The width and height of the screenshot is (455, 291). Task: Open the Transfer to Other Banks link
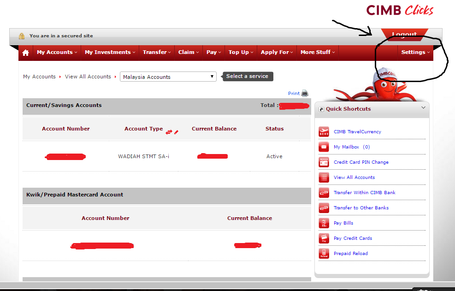[x=361, y=208]
